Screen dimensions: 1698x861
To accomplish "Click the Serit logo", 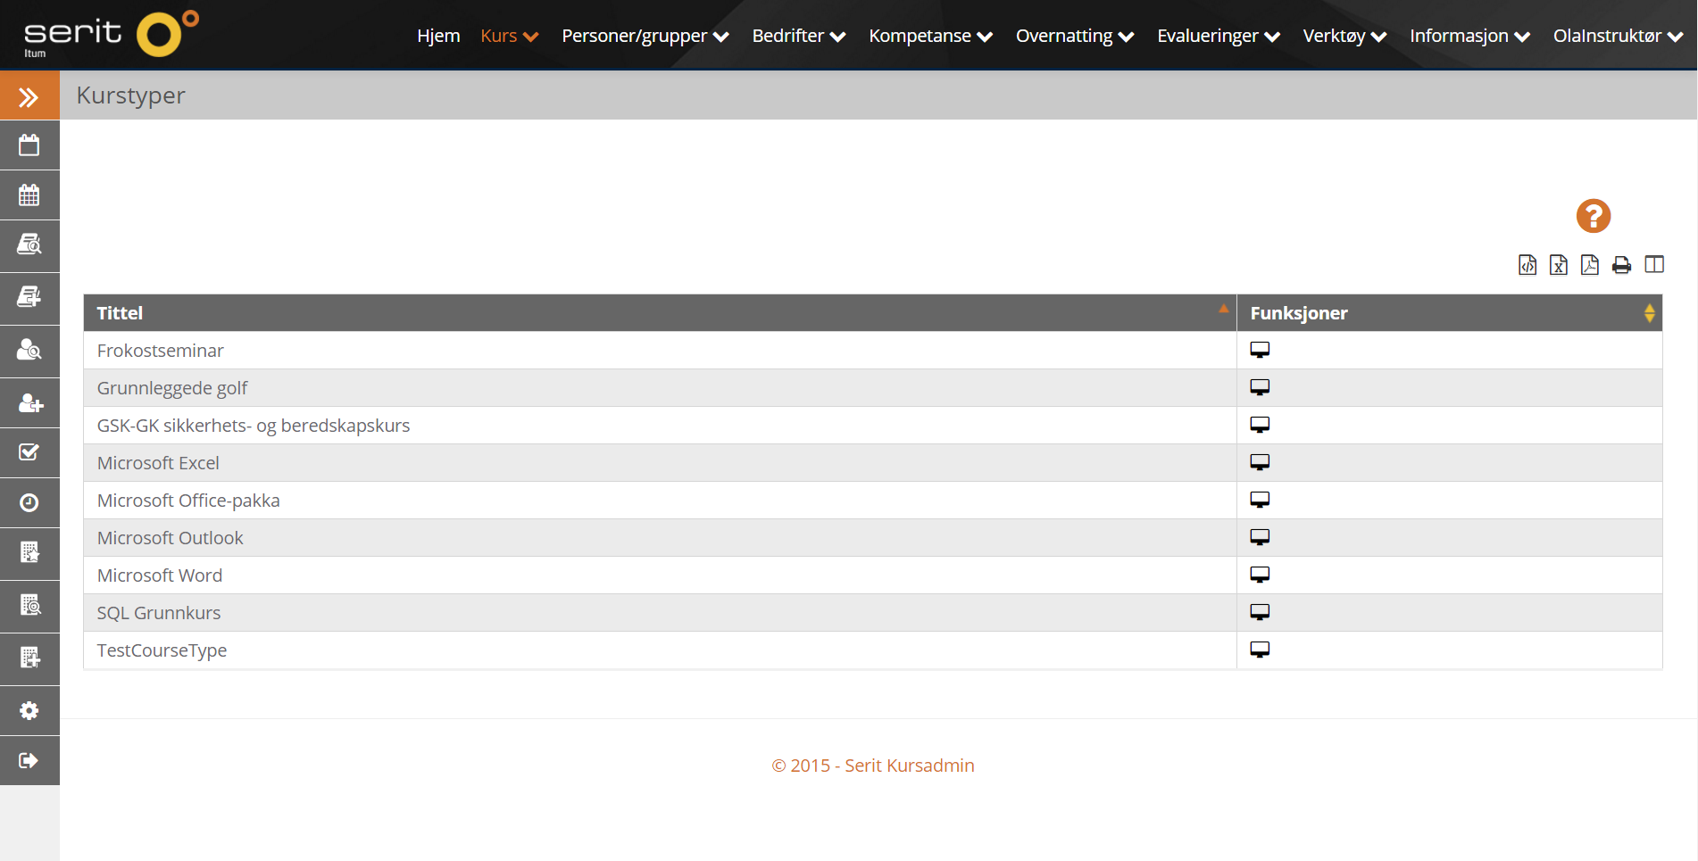I will tap(111, 35).
